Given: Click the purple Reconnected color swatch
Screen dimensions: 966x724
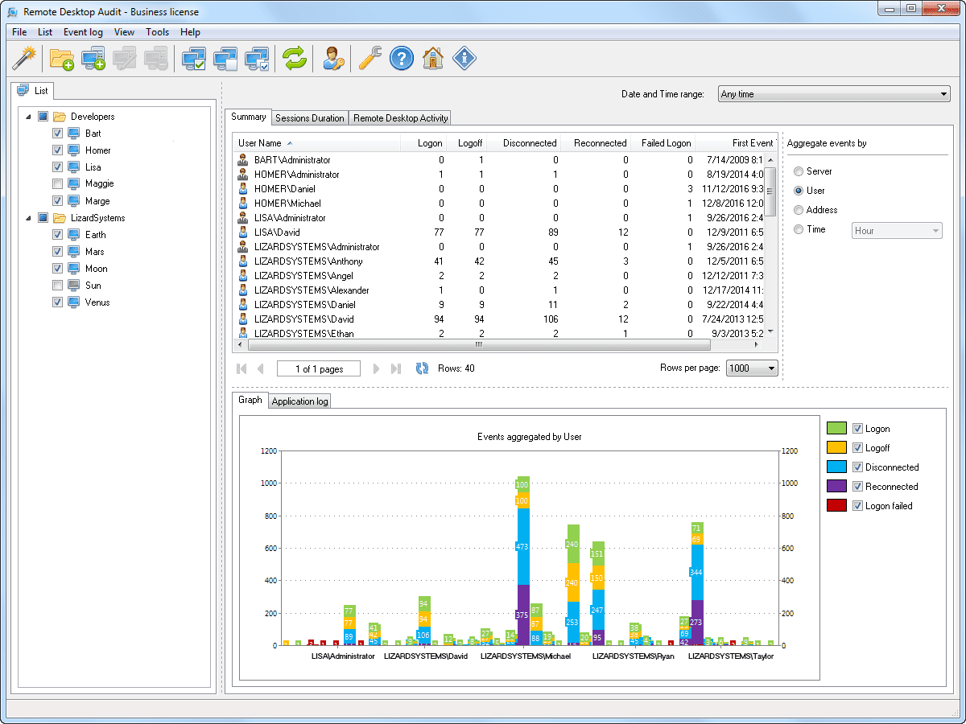Looking at the screenshot, I should [836, 487].
